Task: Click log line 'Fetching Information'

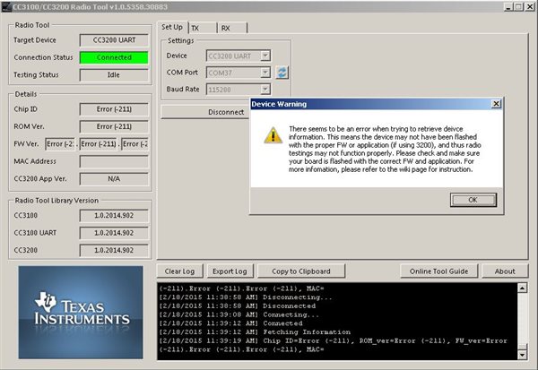Action: pyautogui.click(x=255, y=332)
